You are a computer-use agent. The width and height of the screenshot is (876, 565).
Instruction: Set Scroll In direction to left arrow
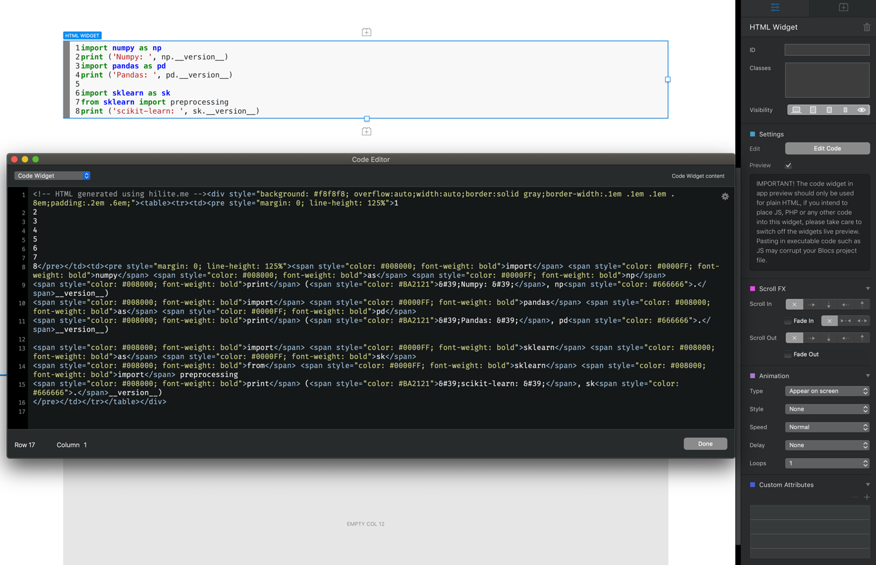[845, 304]
